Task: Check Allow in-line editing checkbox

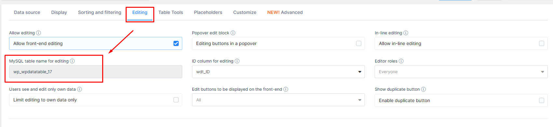Action: click(x=542, y=43)
